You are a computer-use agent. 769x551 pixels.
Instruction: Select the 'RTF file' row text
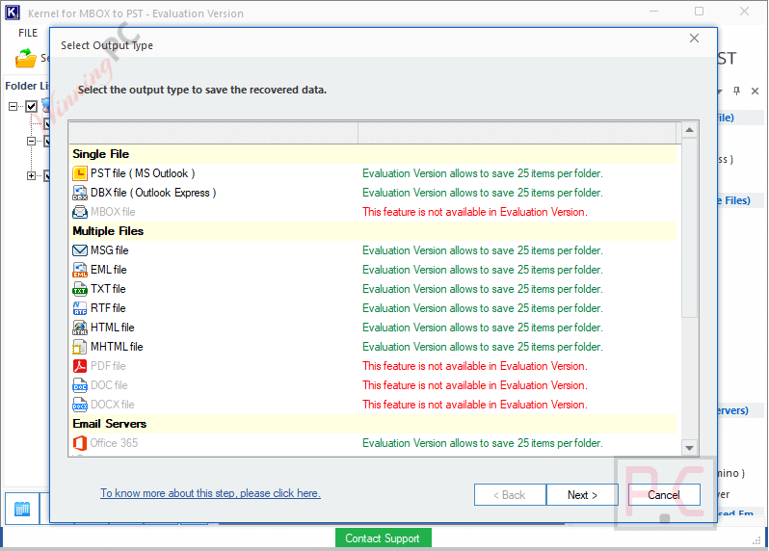(108, 308)
